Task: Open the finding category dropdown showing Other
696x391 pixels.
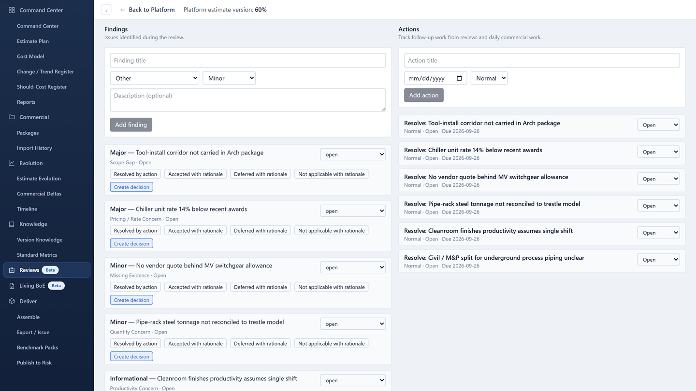Action: coord(155,78)
